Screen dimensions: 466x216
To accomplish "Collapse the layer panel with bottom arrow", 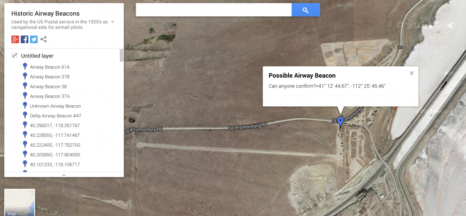I will 64,175.
